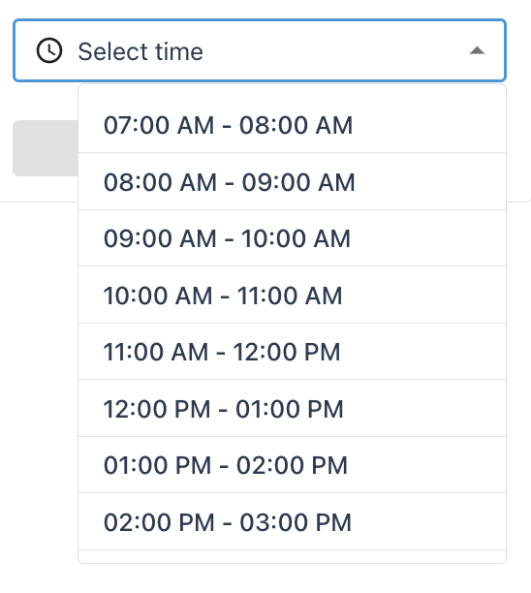Choose the 07:00 AM - 08:00 AM slot

292,125
